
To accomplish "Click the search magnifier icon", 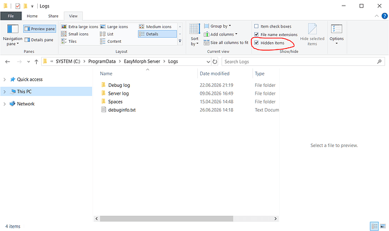I will [x=379, y=61].
